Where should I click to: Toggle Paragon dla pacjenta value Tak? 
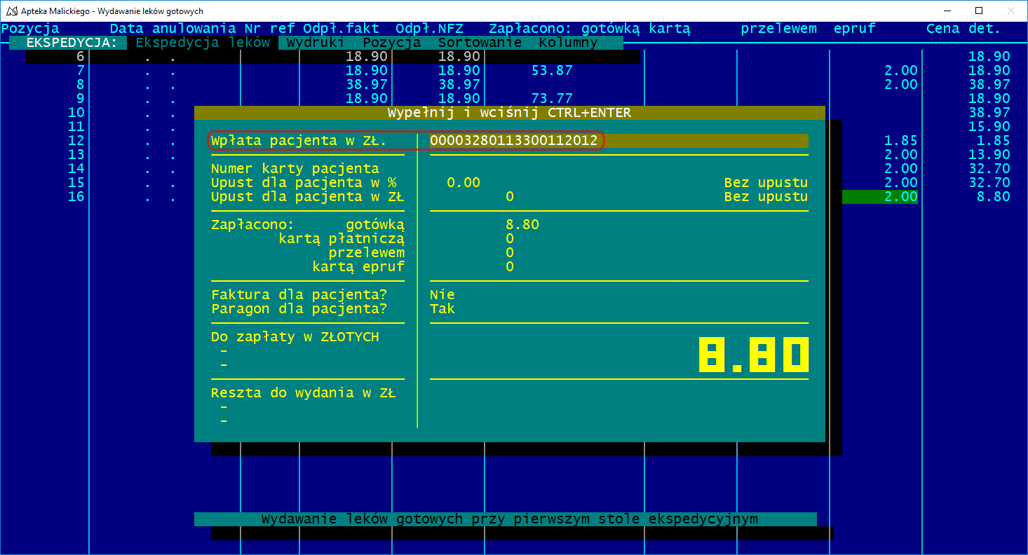click(x=442, y=309)
